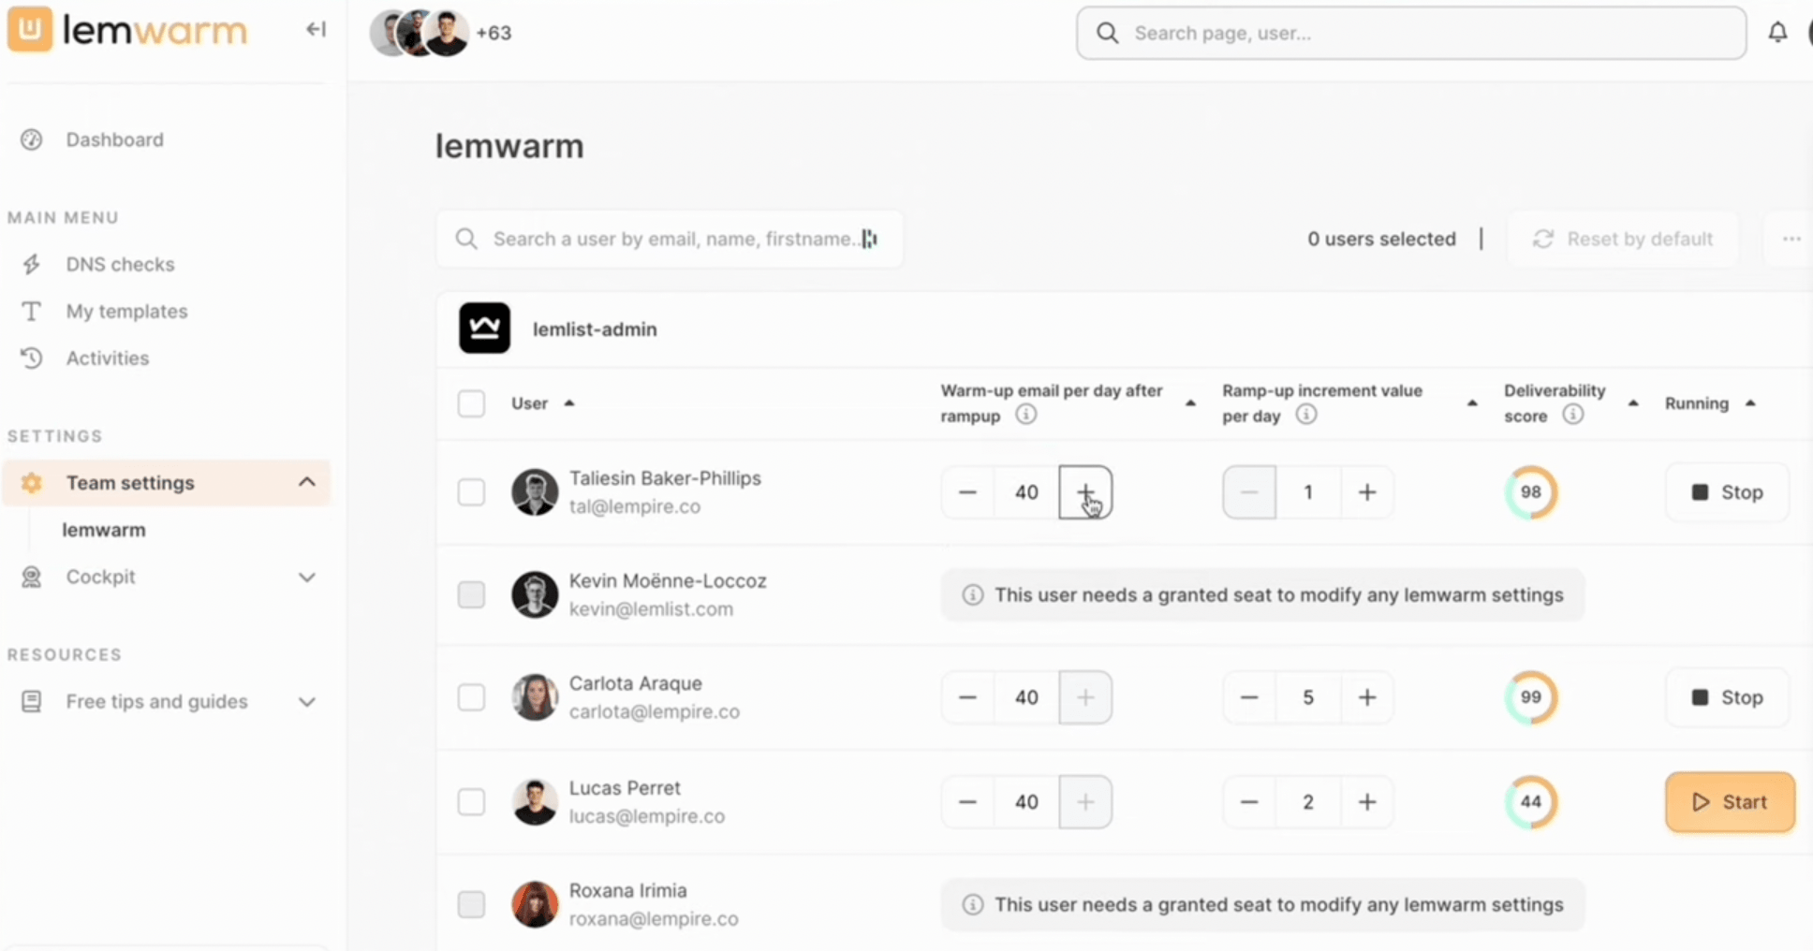Viewport: 1813px width, 951px height.
Task: Select lemwarm under Team settings
Action: tap(104, 530)
